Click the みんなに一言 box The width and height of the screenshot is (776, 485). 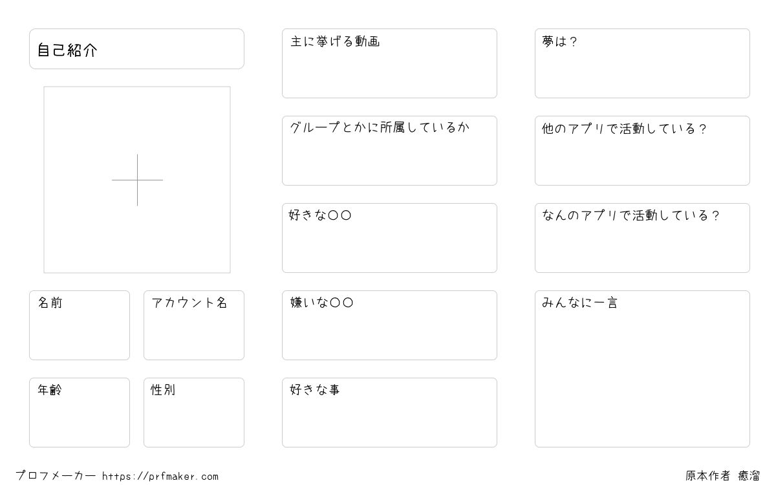tap(642, 369)
